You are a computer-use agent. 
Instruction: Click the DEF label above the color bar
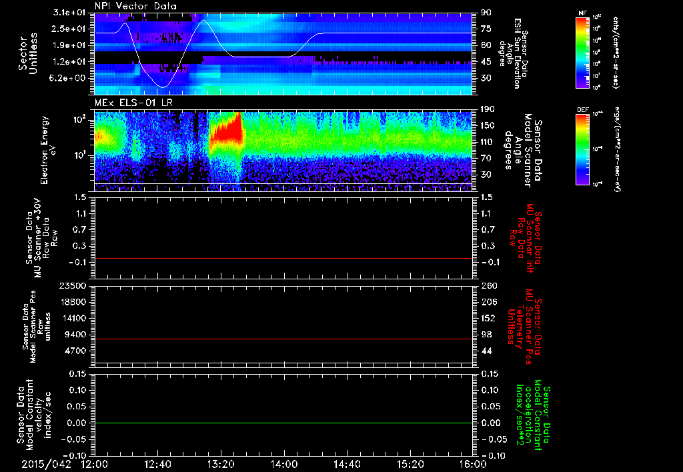[582, 110]
